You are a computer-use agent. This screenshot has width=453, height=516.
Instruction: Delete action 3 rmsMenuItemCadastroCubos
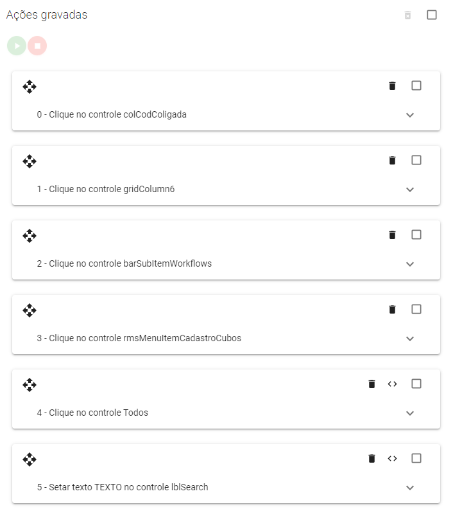pyautogui.click(x=392, y=309)
